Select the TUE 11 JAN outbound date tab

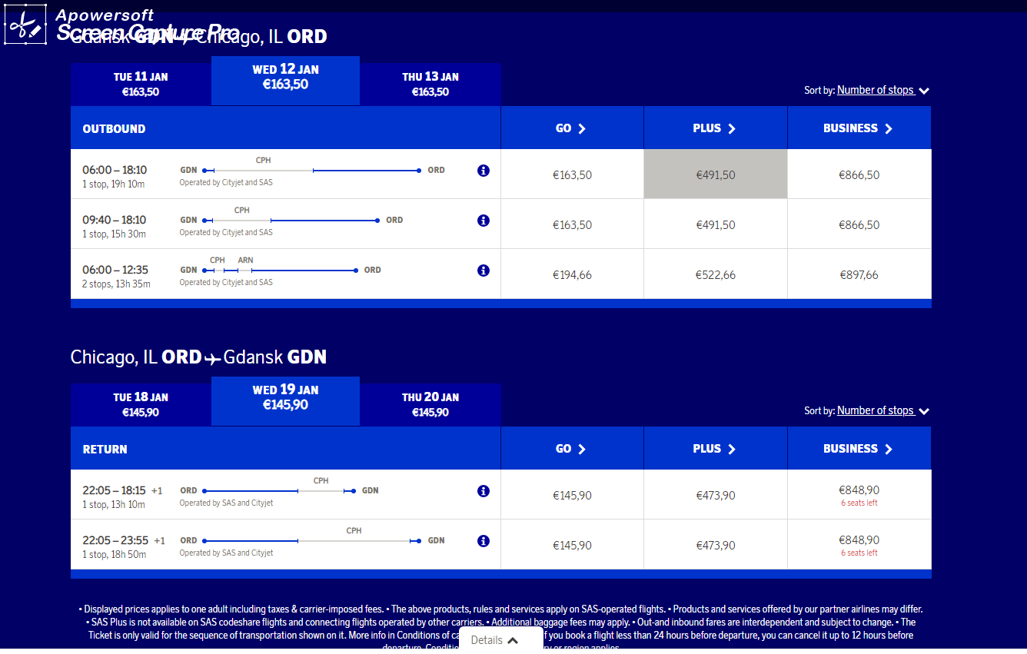coord(141,84)
